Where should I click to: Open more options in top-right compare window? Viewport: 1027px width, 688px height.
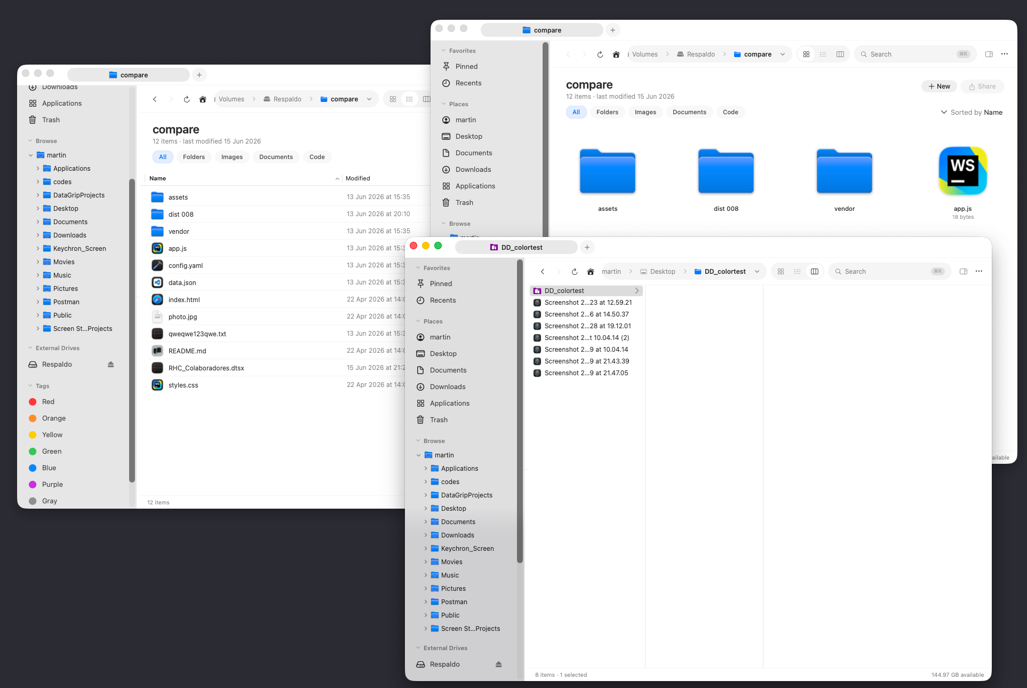1005,54
